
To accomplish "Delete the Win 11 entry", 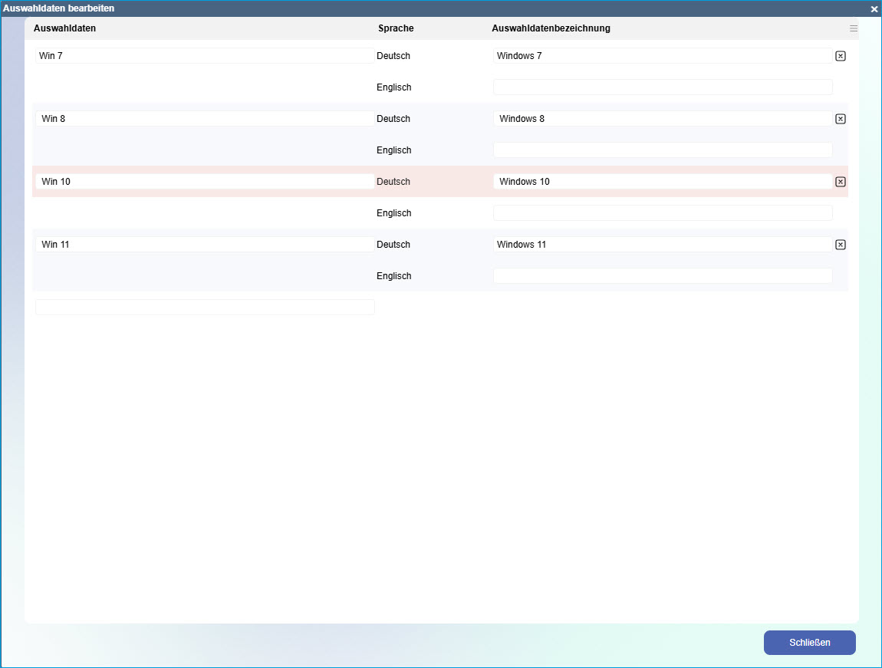I will [x=841, y=245].
